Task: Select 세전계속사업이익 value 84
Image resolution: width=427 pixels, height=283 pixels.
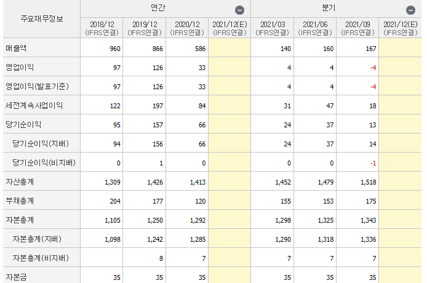Action: [202, 106]
